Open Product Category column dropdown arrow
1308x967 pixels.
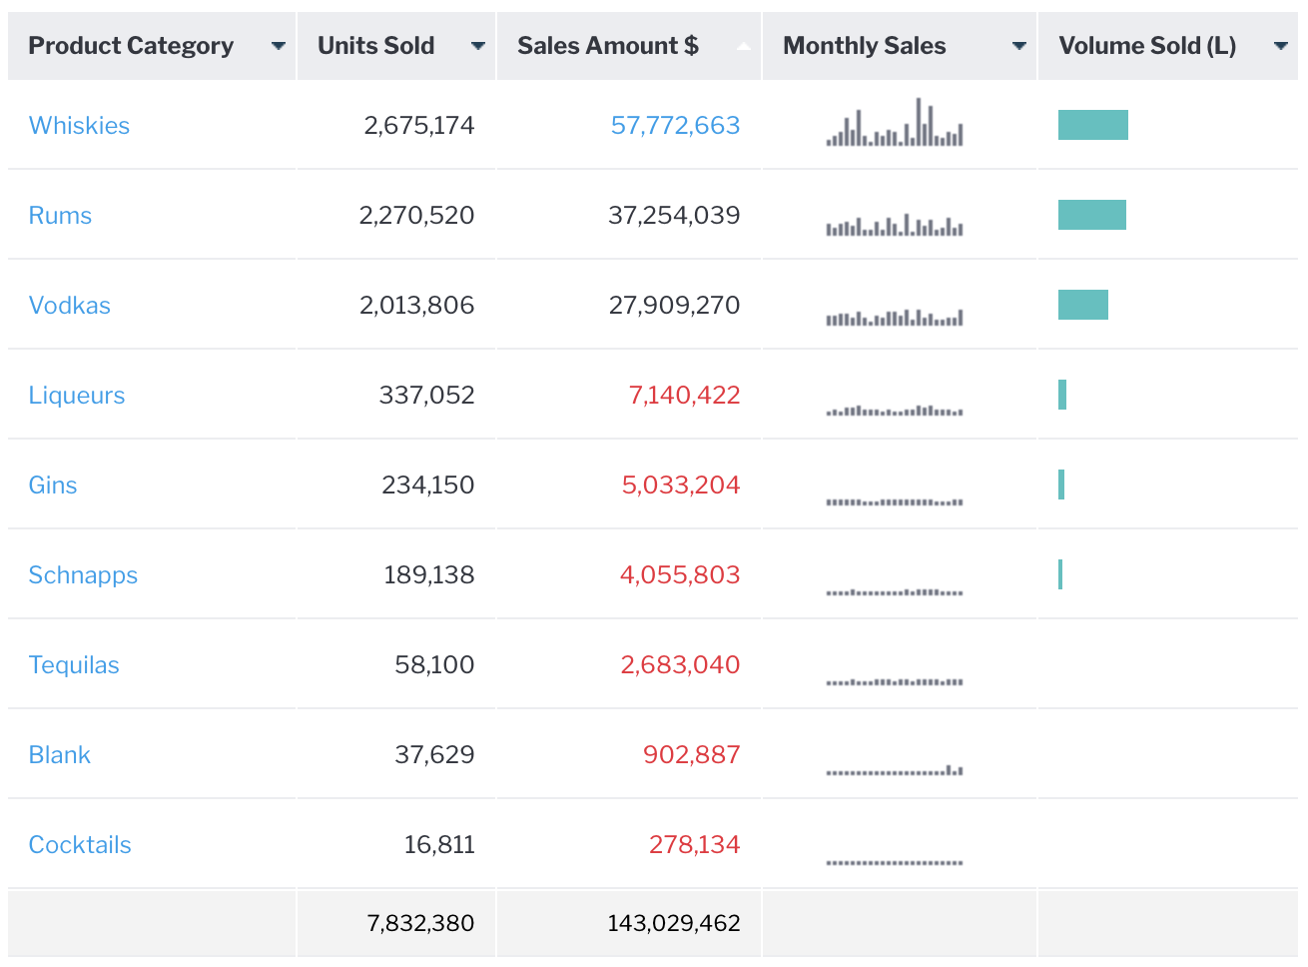click(x=278, y=46)
